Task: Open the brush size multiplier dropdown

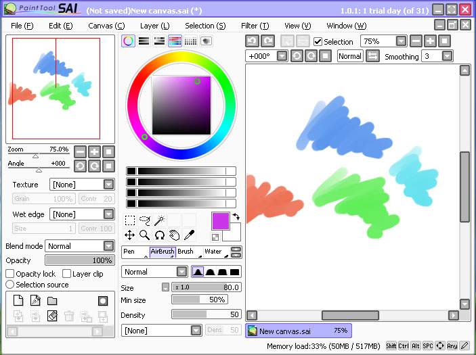Action: point(165,287)
